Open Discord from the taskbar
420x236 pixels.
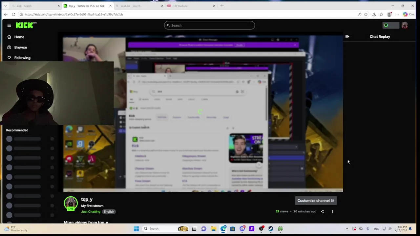[x=242, y=229]
